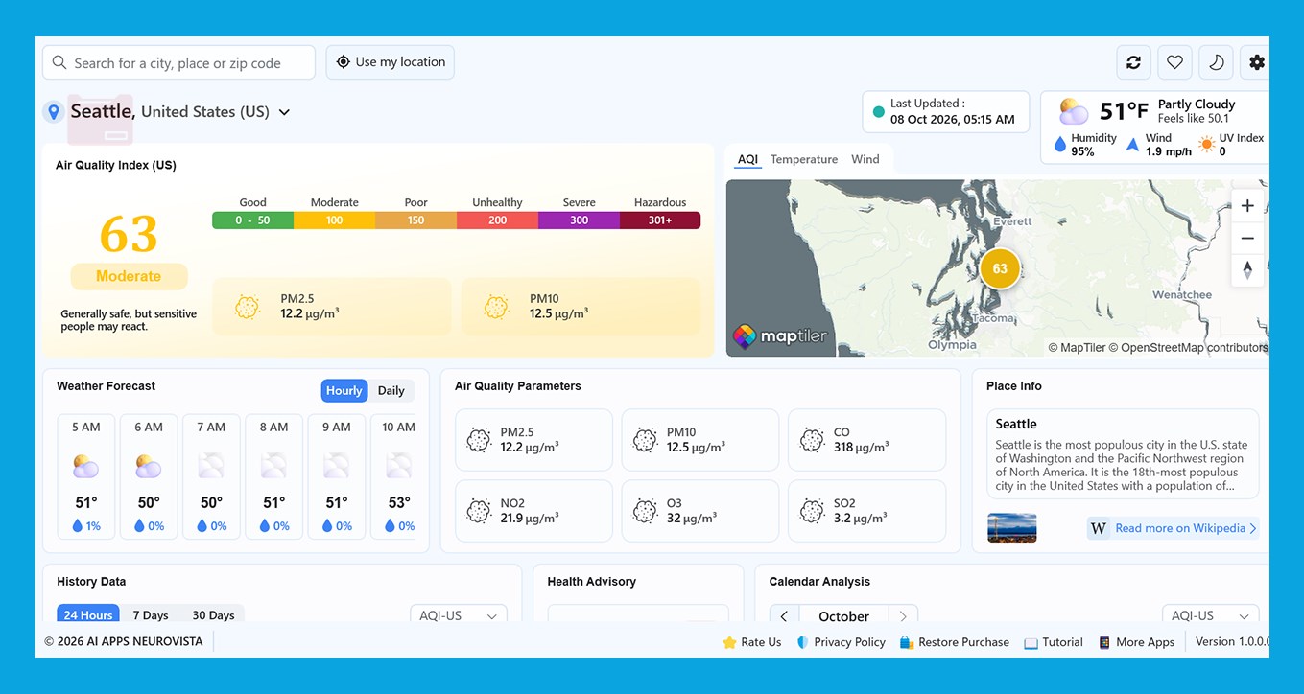Toggle dark mode with the moon icon
This screenshot has width=1304, height=694.
pos(1216,62)
